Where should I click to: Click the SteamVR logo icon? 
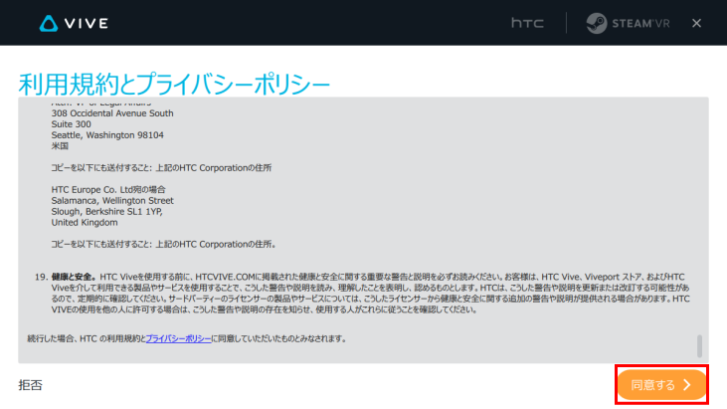tap(597, 23)
